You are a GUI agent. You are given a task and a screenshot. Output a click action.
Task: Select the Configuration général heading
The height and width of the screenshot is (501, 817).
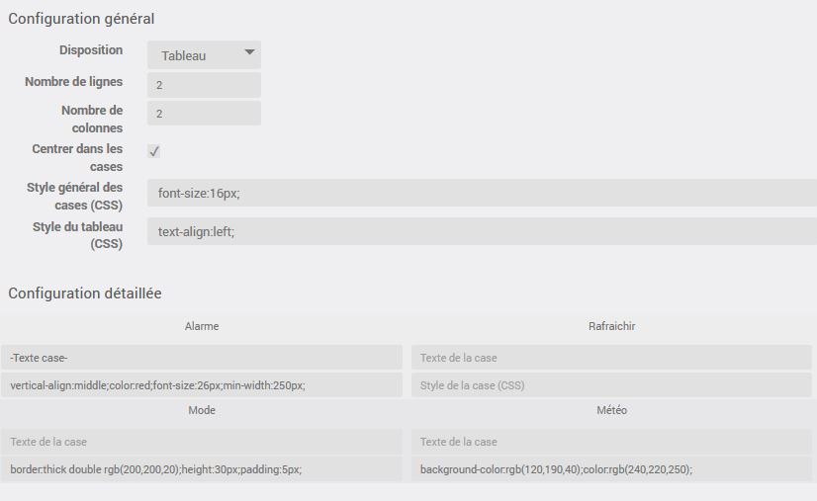(81, 19)
